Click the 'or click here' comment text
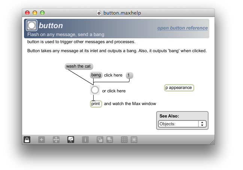The width and height of the screenshot is (243, 170). [114, 91]
